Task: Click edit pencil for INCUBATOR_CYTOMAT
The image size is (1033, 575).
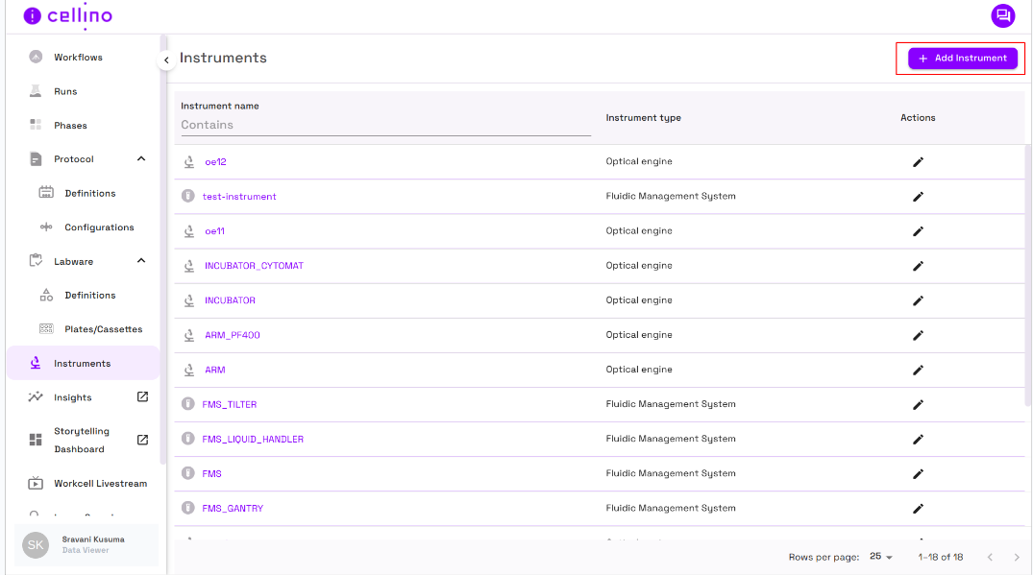Action: 918,266
